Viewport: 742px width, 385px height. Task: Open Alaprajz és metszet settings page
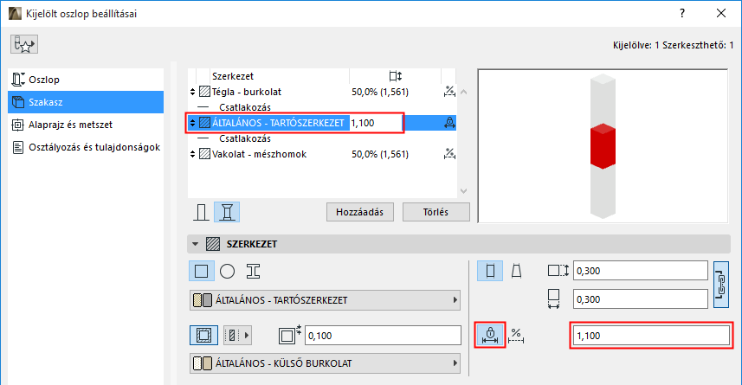(x=74, y=125)
